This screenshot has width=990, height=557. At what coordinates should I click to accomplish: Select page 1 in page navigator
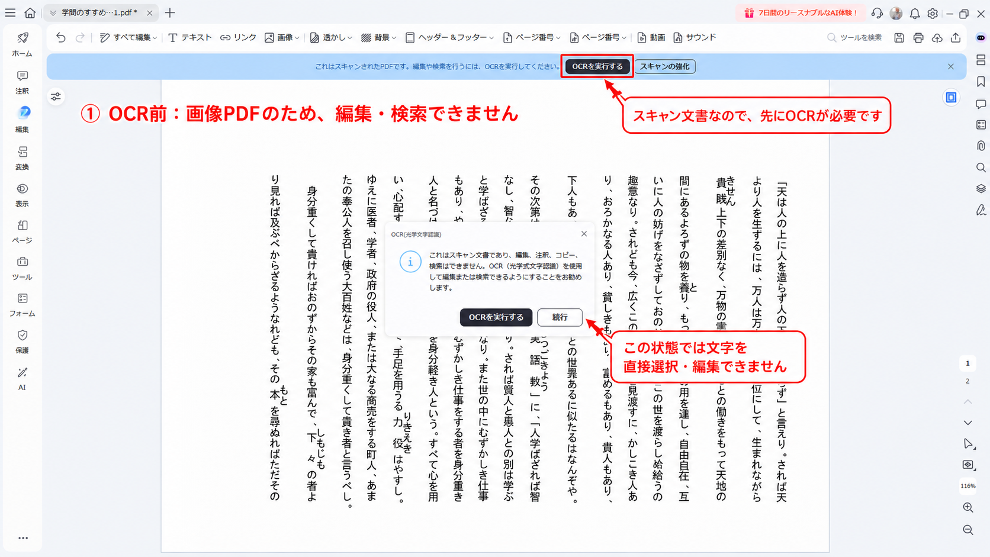tap(967, 363)
